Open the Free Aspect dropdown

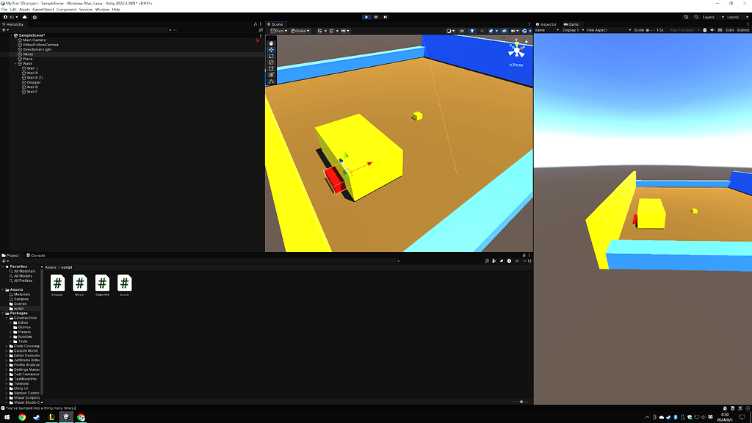pyautogui.click(x=597, y=31)
